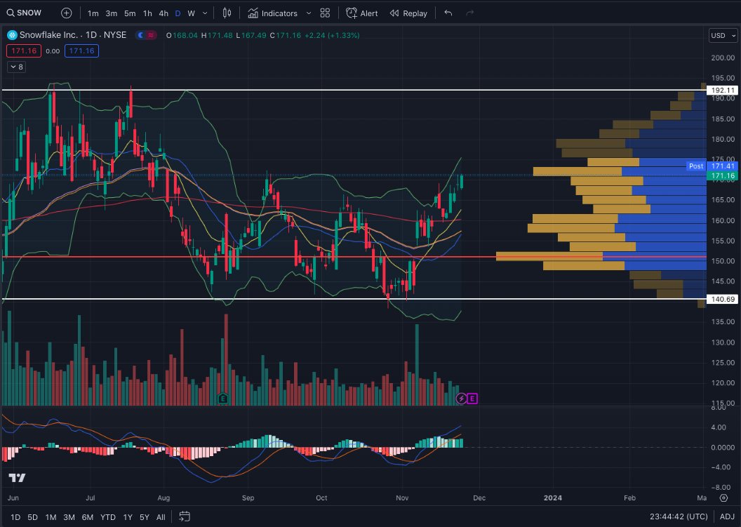741x527 pixels.
Task: Expand favorite indicators dropdown arrow
Action: tap(309, 13)
